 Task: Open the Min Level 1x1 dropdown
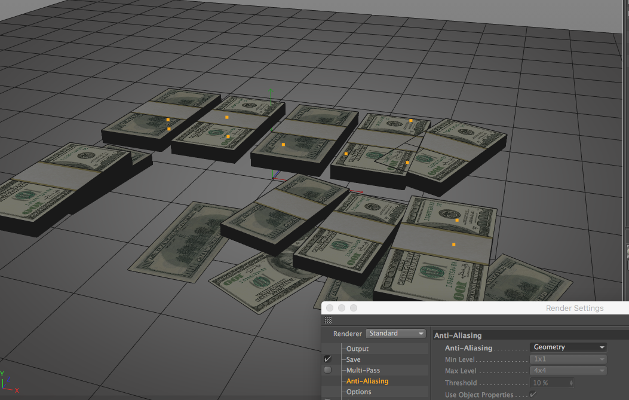[569, 359]
